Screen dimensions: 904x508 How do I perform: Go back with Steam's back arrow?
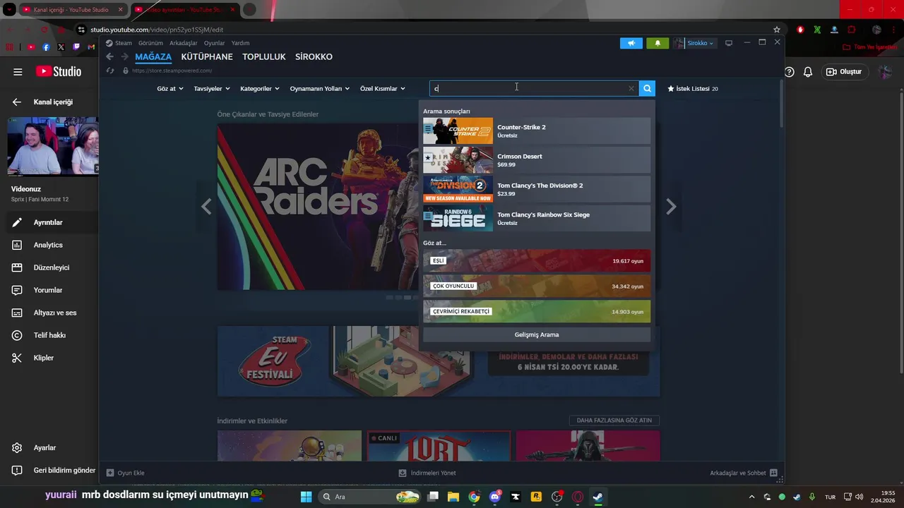click(109, 56)
